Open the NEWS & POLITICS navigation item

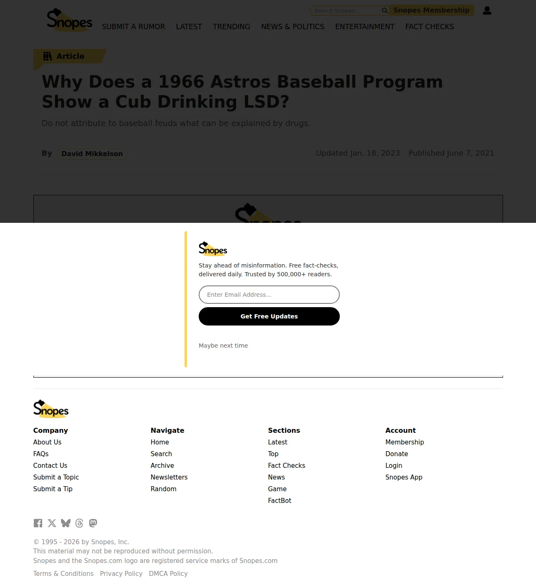tap(293, 27)
